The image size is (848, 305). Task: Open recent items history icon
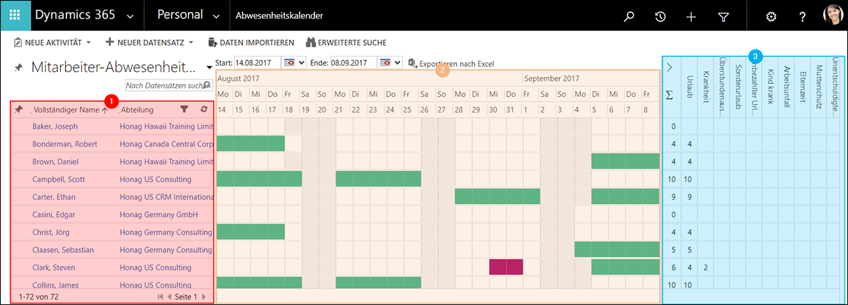pos(660,16)
